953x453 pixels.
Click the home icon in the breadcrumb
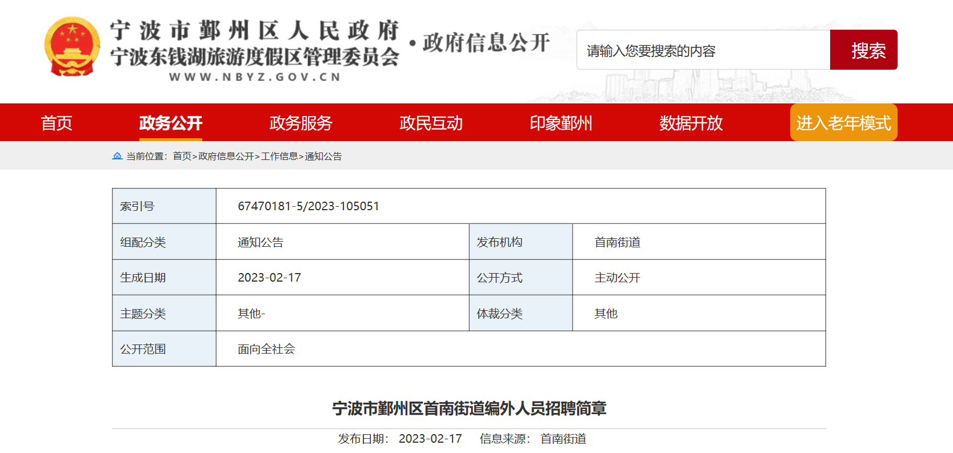117,156
